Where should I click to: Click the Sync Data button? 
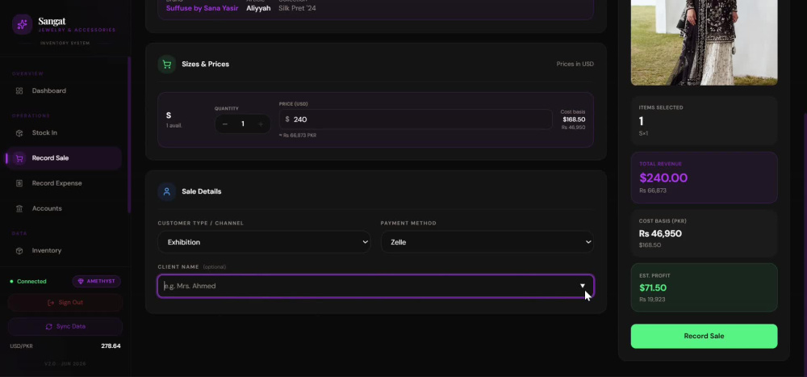[65, 326]
